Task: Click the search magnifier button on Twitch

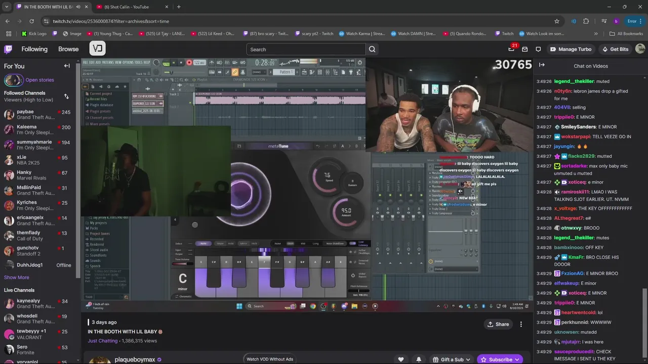Action: (372, 49)
